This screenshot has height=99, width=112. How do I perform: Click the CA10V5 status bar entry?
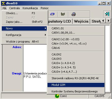pyautogui.click(x=99, y=96)
